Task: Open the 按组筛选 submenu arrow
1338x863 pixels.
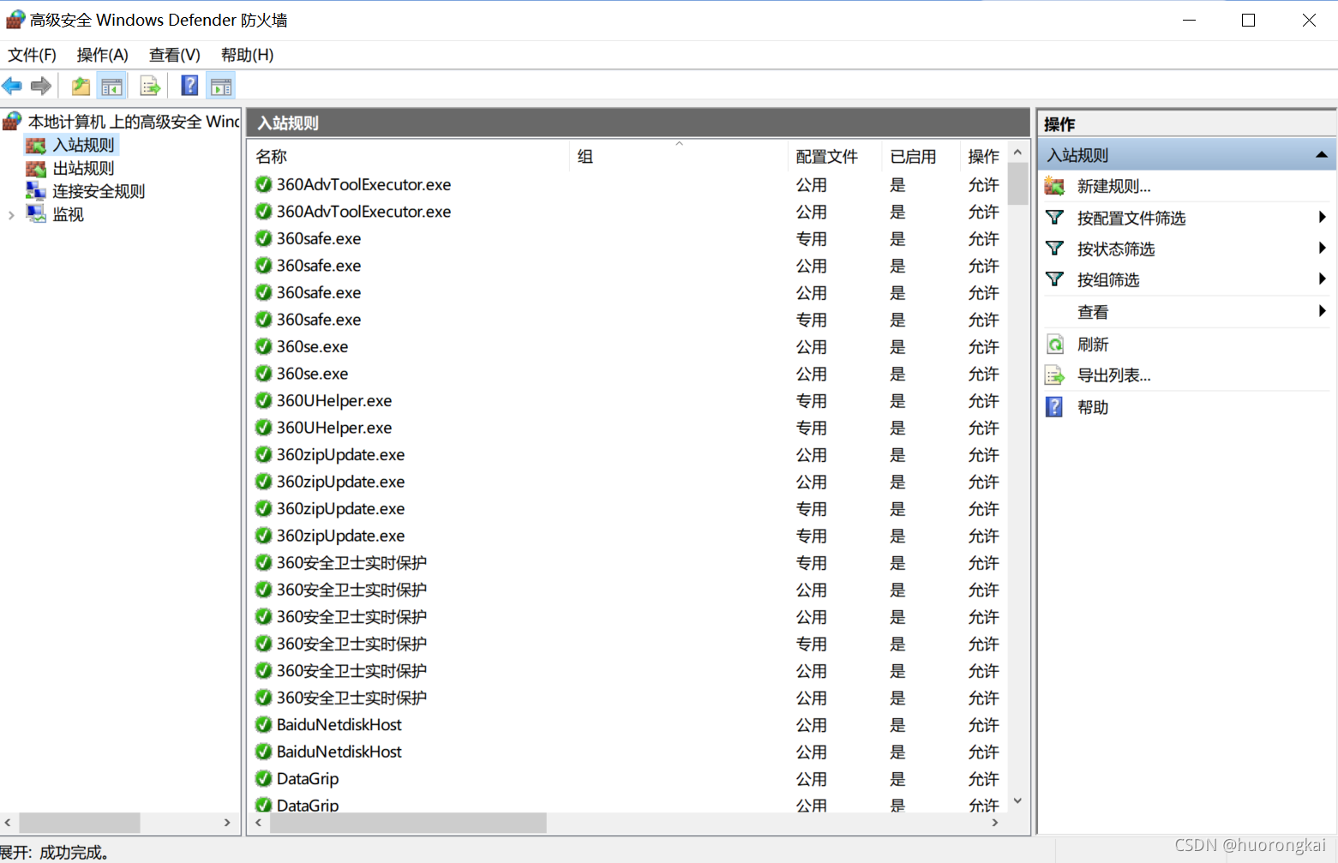Action: click(1323, 279)
